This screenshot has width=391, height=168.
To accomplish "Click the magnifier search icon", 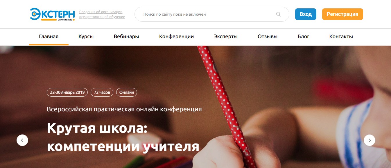I will point(278,14).
